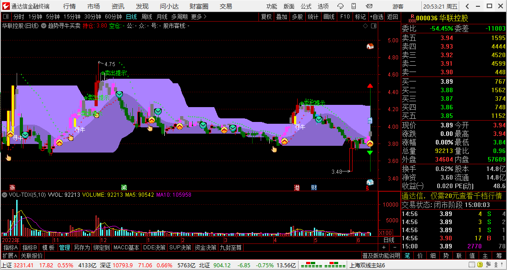This screenshot has height=270, width=507.
Task: Open the envelope message icon
Action: (x=369, y=6)
